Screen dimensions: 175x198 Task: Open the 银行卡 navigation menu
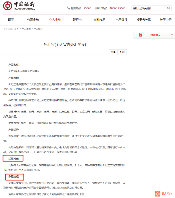click(77, 20)
